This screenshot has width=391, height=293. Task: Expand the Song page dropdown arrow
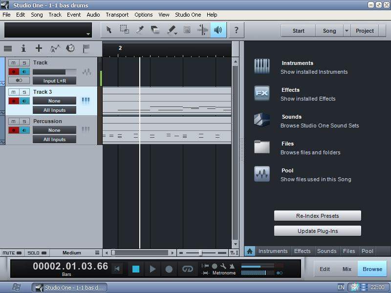coord(347,31)
